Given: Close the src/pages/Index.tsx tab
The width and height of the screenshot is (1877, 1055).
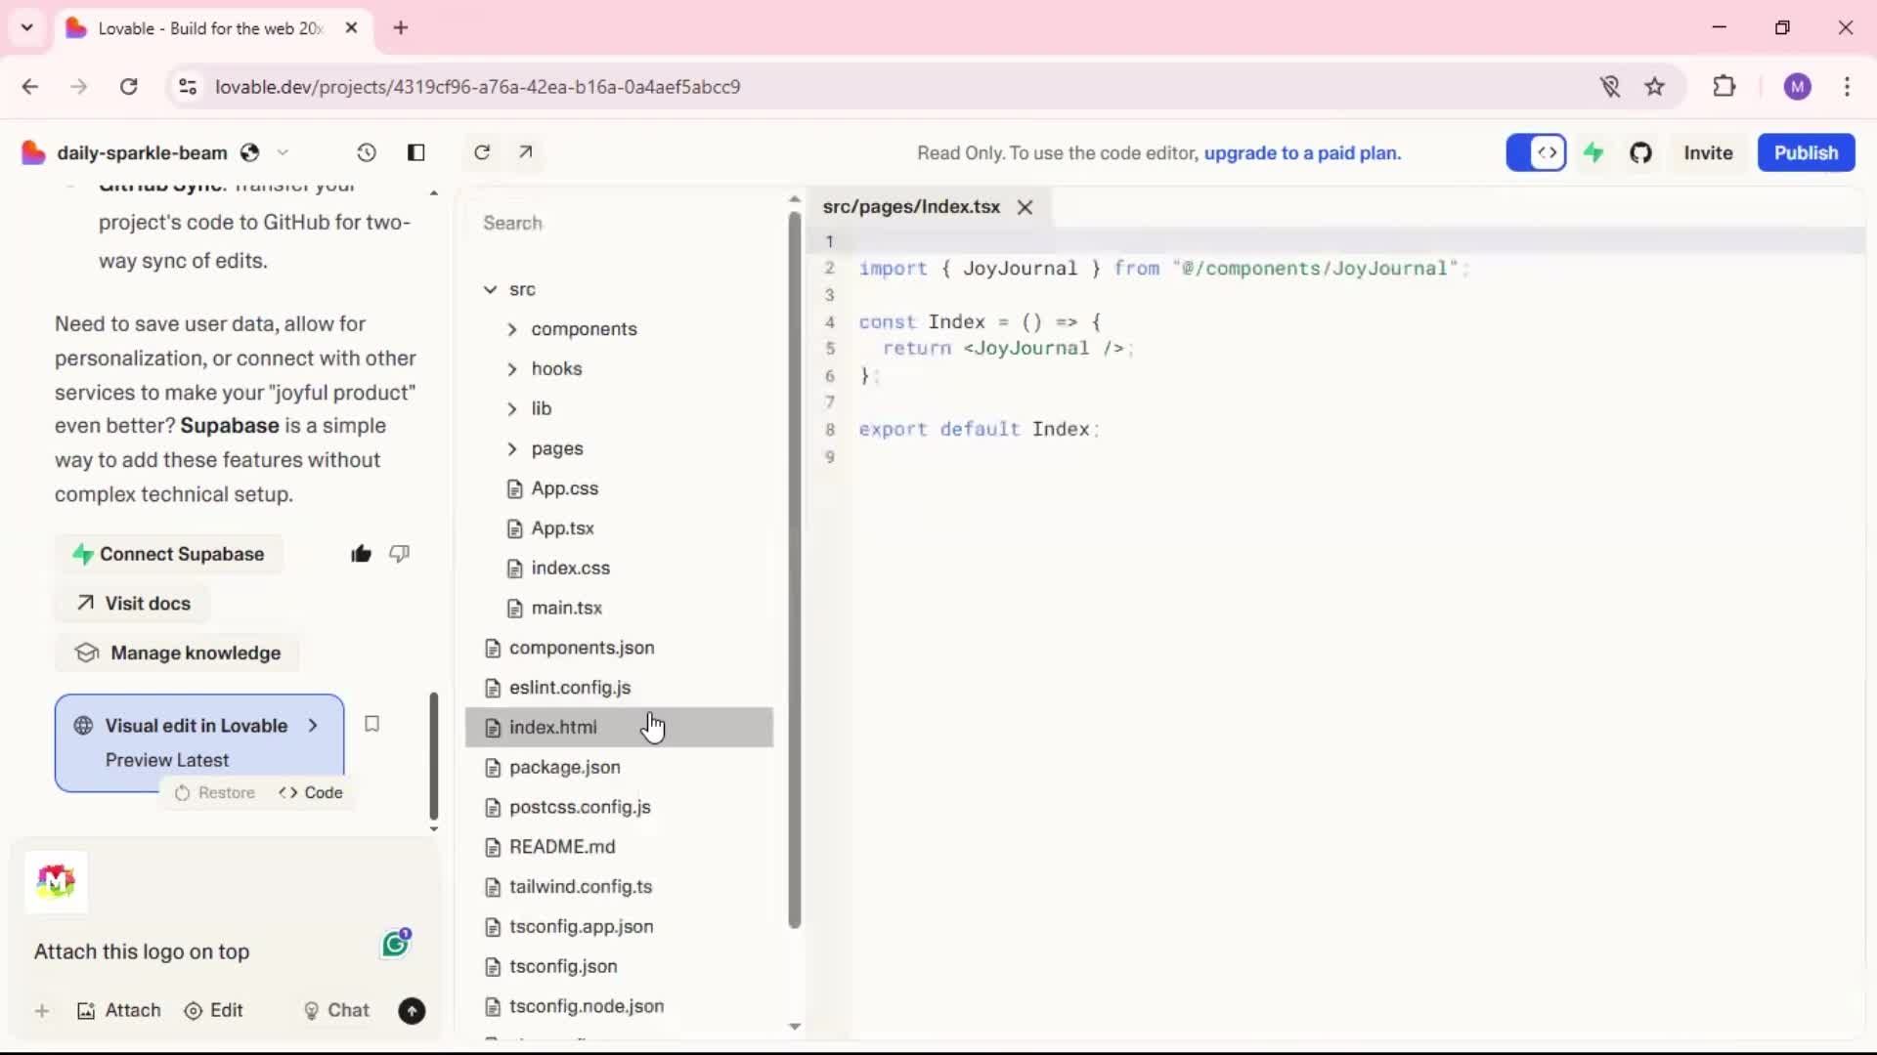Looking at the screenshot, I should [x=1025, y=207].
